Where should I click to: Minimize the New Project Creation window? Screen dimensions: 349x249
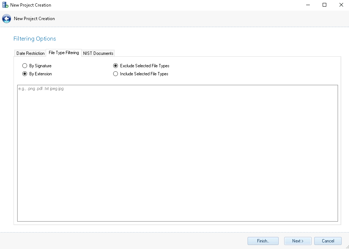(308, 5)
